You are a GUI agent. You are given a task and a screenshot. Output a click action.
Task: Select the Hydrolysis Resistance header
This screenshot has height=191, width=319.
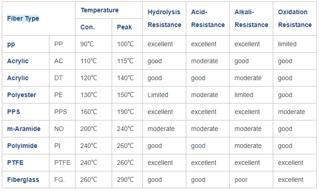[x=164, y=18]
